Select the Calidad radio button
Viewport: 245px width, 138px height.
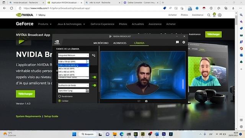click(x=60, y=101)
